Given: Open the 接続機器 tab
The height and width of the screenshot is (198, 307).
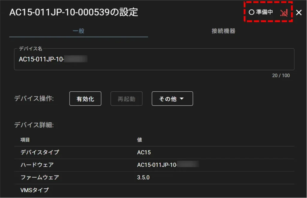Looking at the screenshot, I should (x=223, y=31).
